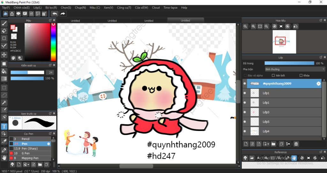This screenshot has height=173, width=327.
Task: Select the Pen (Sharp) brush
Action: point(30,148)
